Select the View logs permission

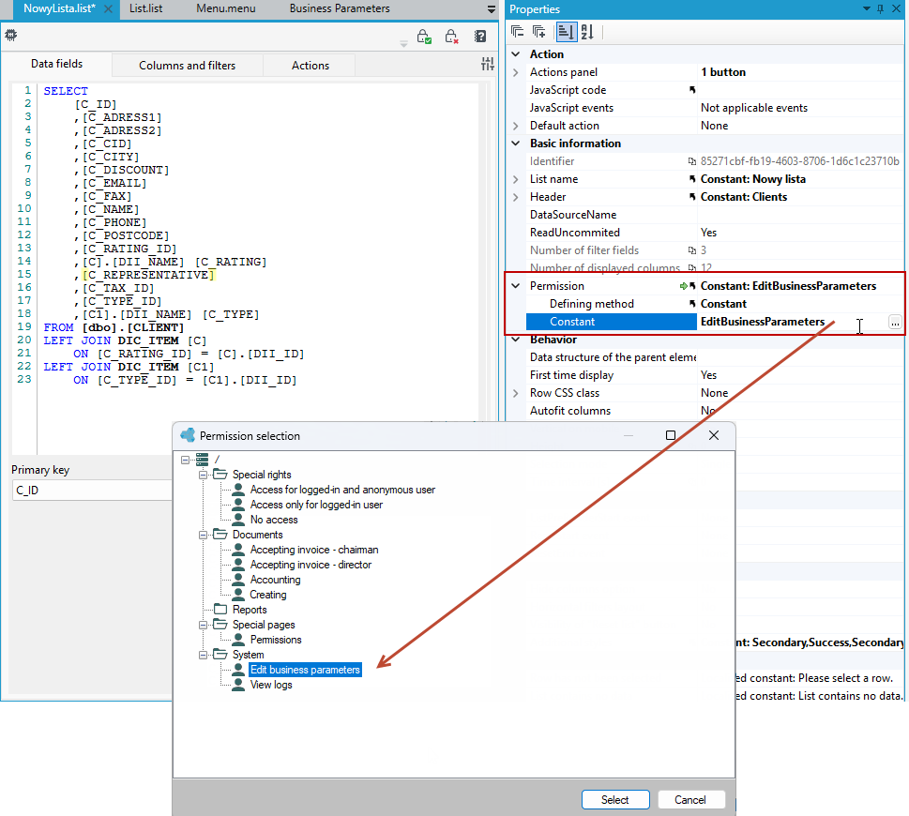[271, 685]
